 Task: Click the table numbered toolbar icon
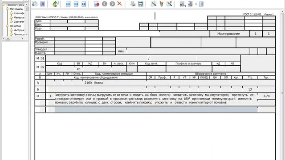[x=182, y=4]
